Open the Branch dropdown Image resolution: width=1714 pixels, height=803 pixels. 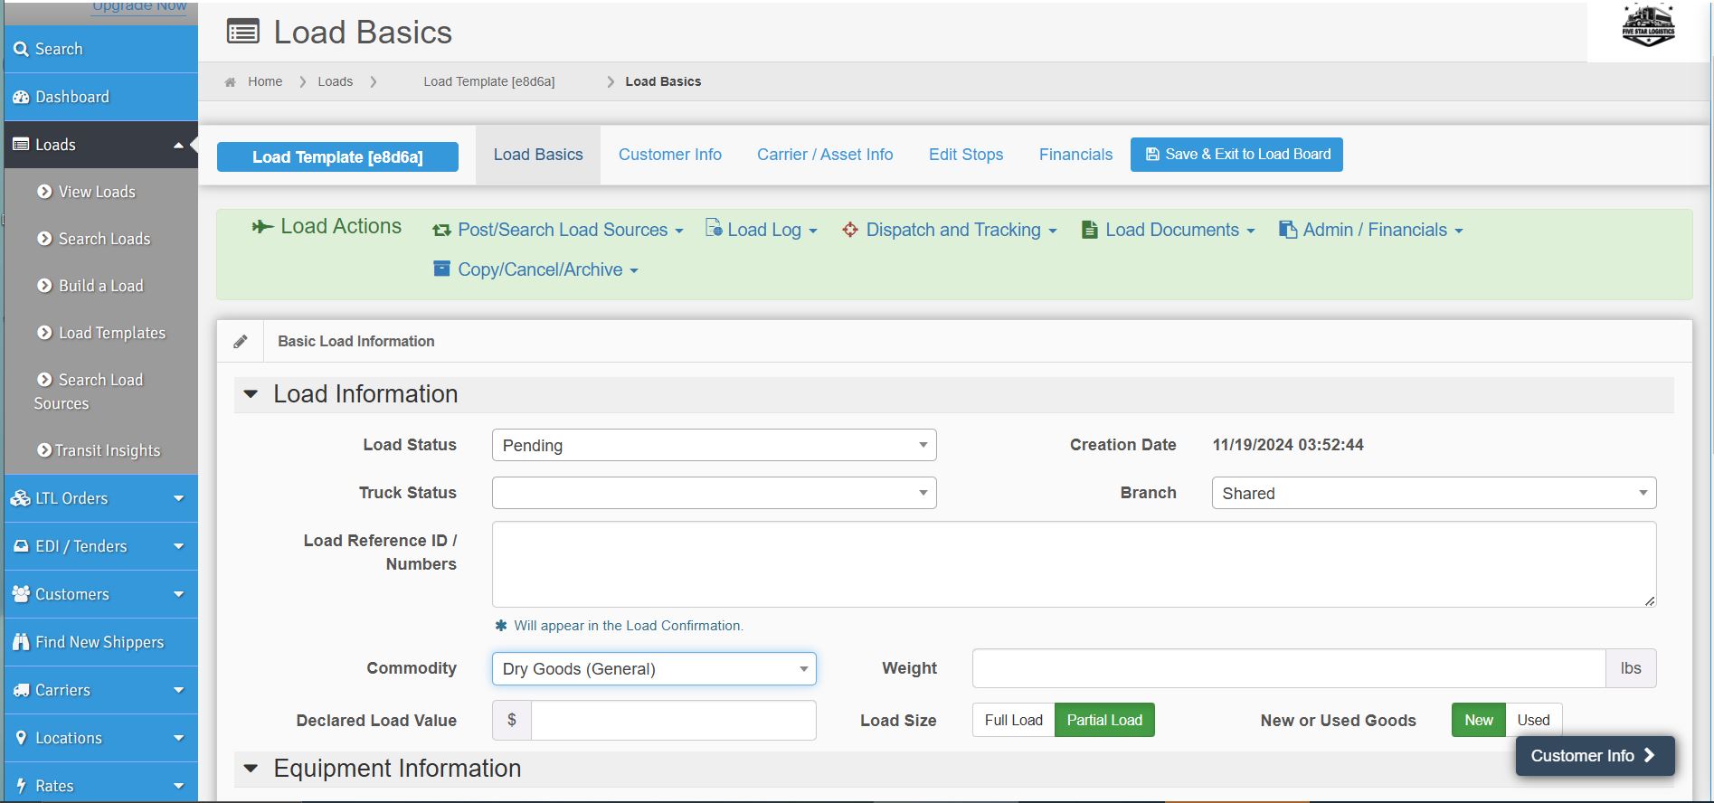pyautogui.click(x=1434, y=493)
